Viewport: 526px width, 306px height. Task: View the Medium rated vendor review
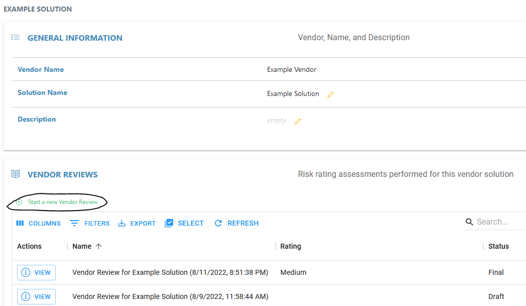(x=37, y=272)
